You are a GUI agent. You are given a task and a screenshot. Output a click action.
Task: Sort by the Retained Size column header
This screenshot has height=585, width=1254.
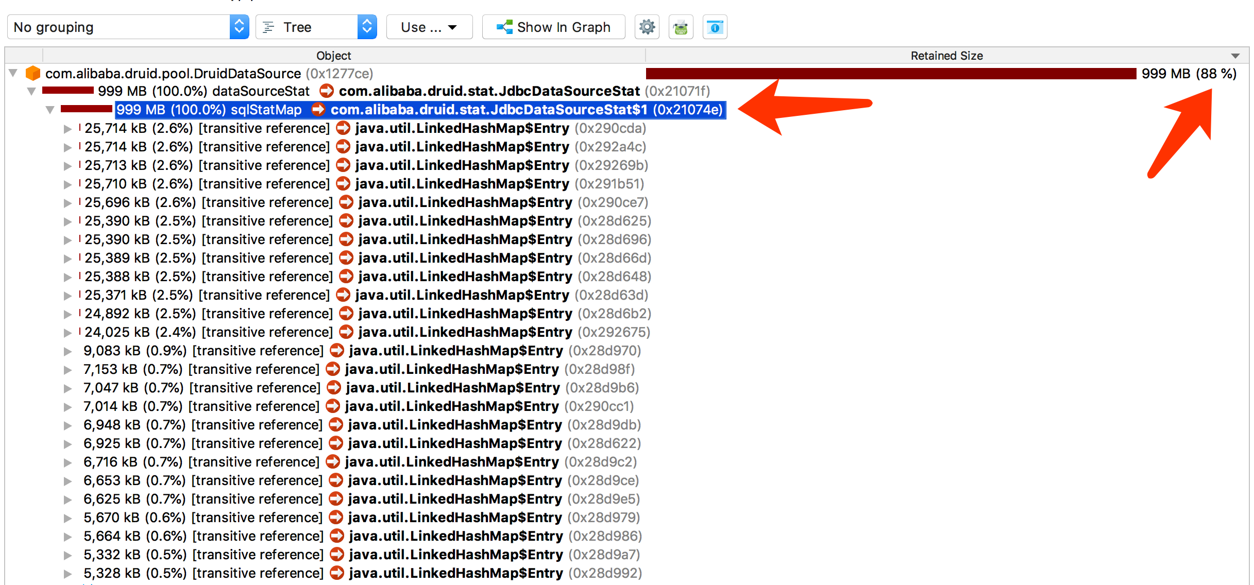click(946, 56)
